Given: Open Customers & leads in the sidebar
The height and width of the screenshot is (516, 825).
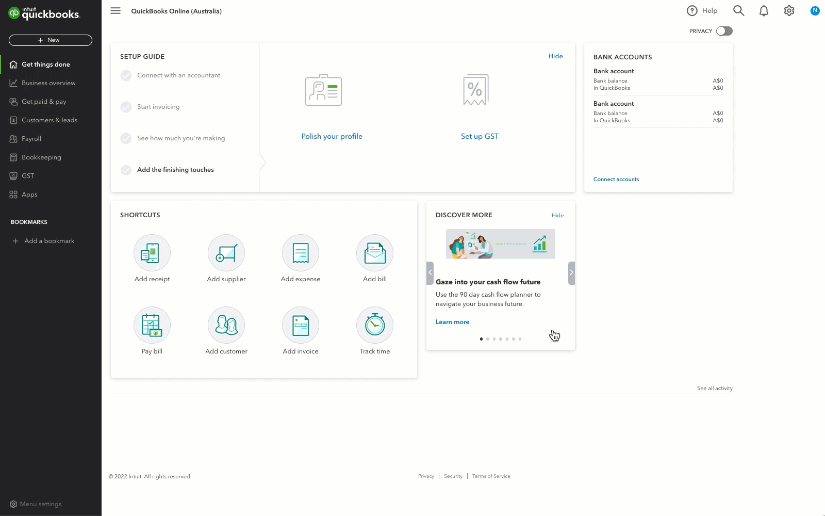Looking at the screenshot, I should pyautogui.click(x=51, y=120).
